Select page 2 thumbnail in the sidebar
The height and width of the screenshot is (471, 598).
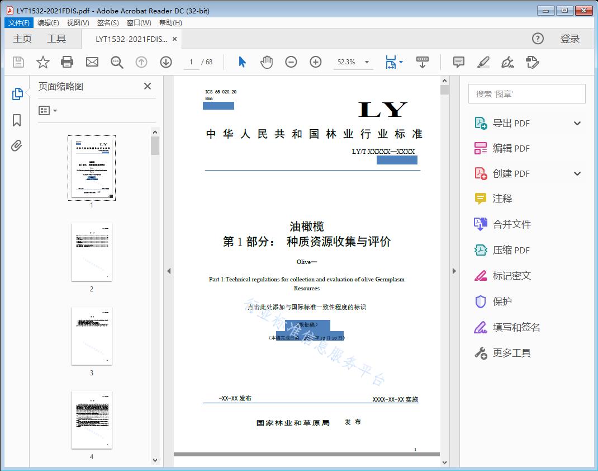coord(91,252)
